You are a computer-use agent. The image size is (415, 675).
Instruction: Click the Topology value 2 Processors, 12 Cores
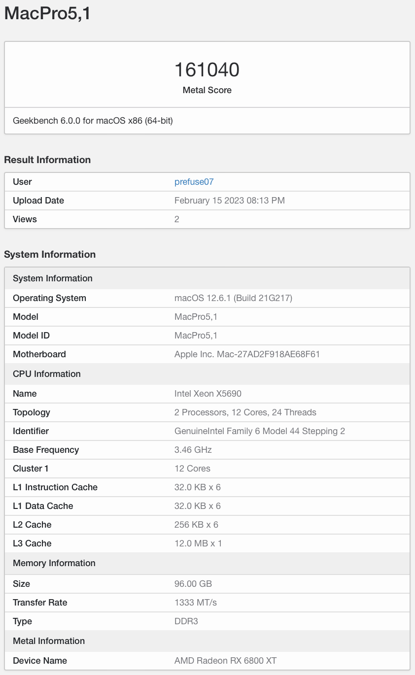[245, 412]
